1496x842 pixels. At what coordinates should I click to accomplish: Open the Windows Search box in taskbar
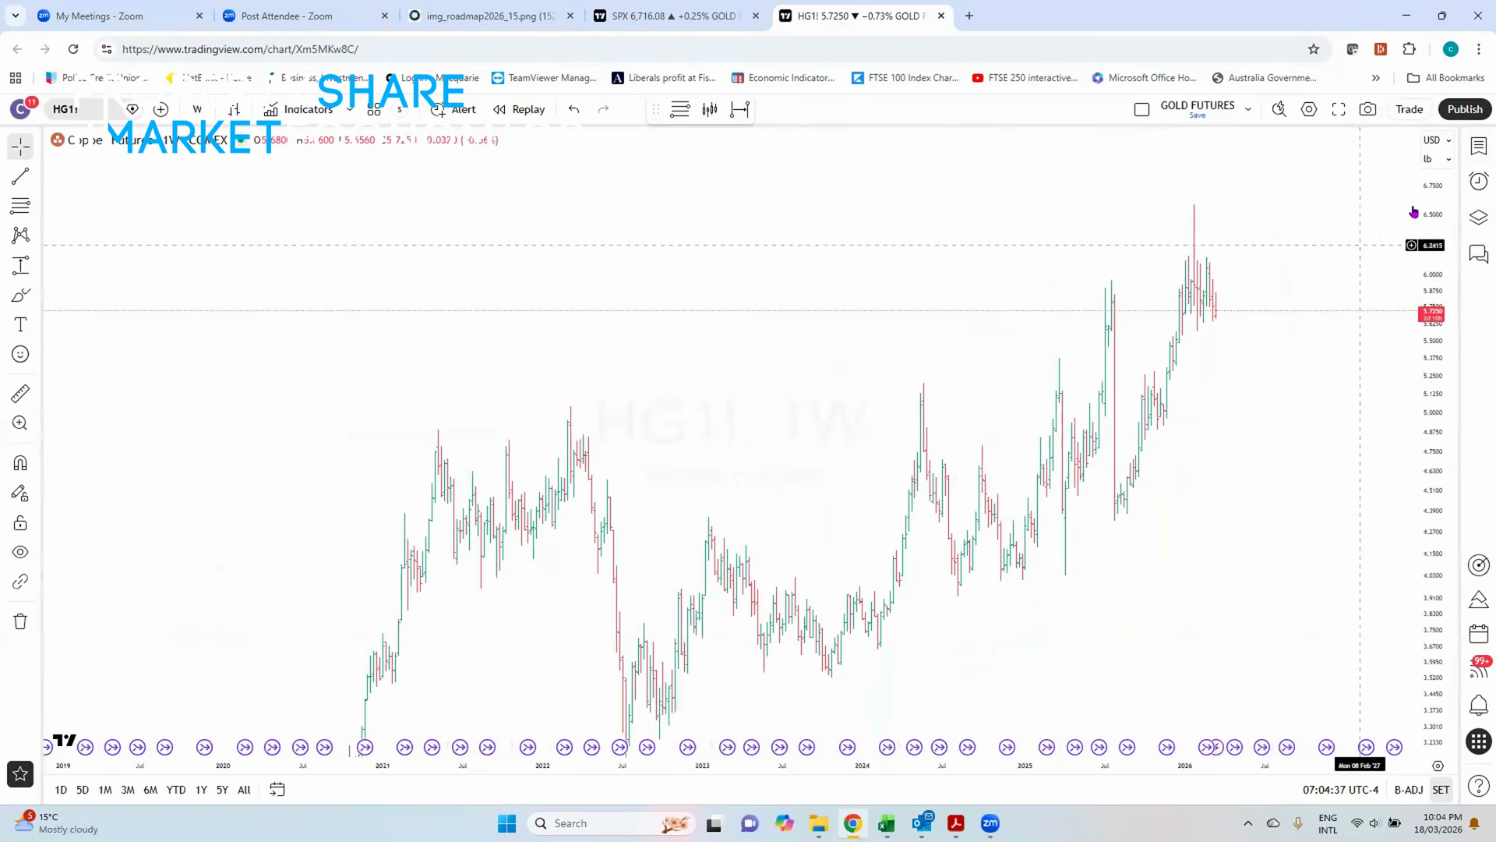[612, 823]
